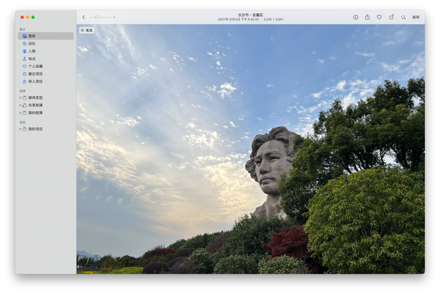Click the 我的相簿 folder icon

click(24, 113)
